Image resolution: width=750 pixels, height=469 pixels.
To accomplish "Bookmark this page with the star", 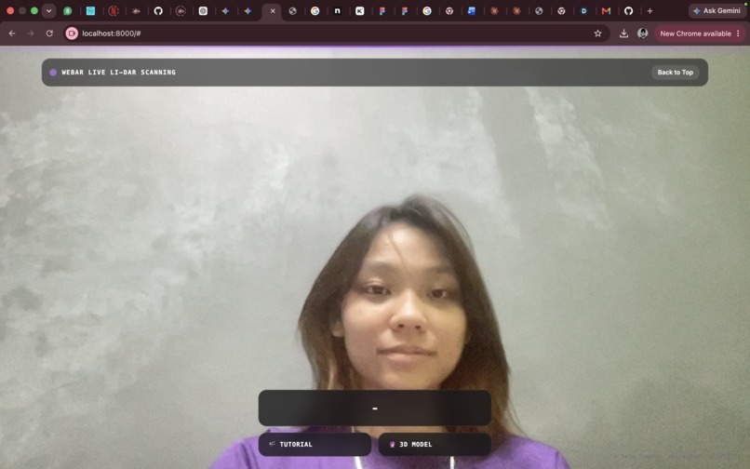I will (598, 33).
